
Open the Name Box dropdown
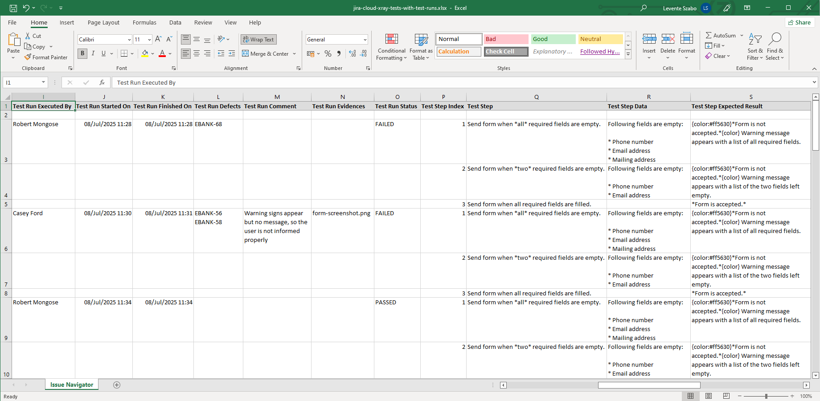pos(43,82)
